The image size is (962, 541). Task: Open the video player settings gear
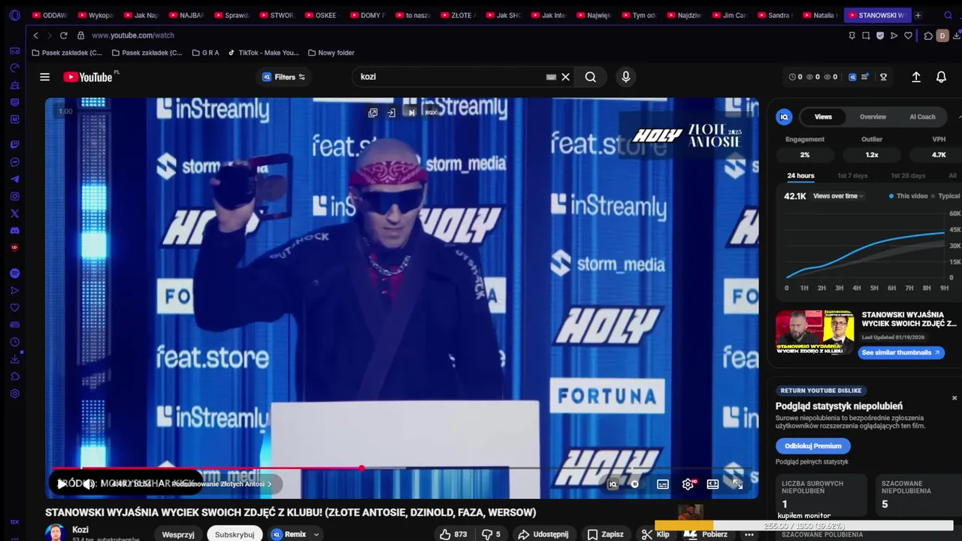(x=688, y=484)
